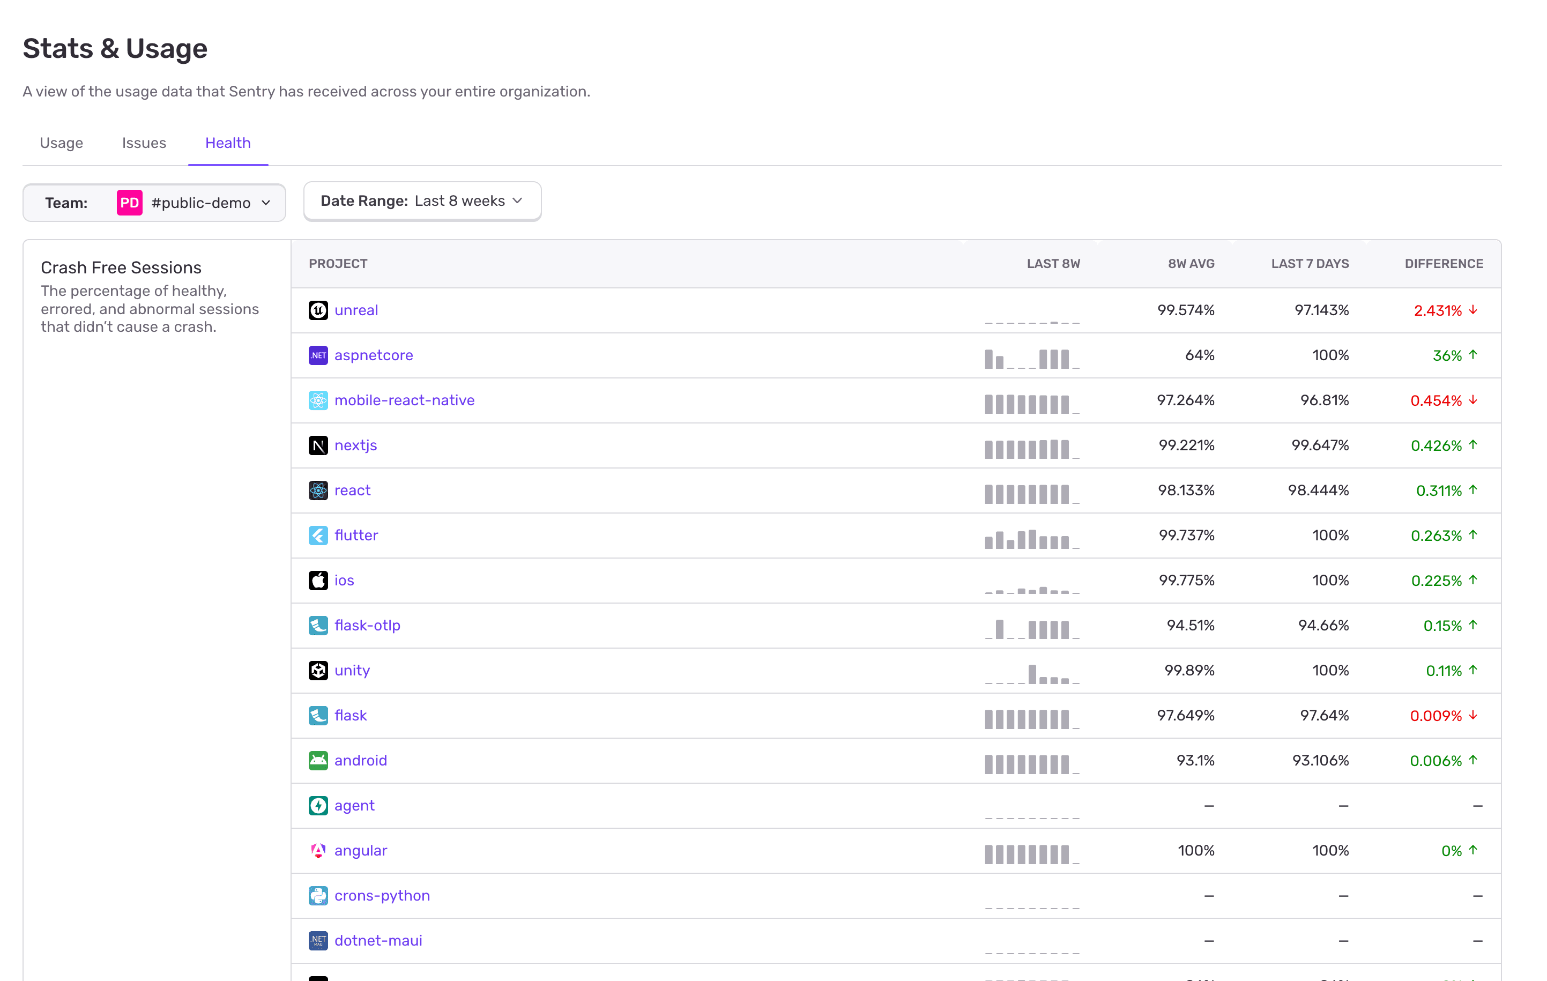Viewport: 1547px width, 981px height.
Task: Switch to the Usage tab
Action: point(61,143)
